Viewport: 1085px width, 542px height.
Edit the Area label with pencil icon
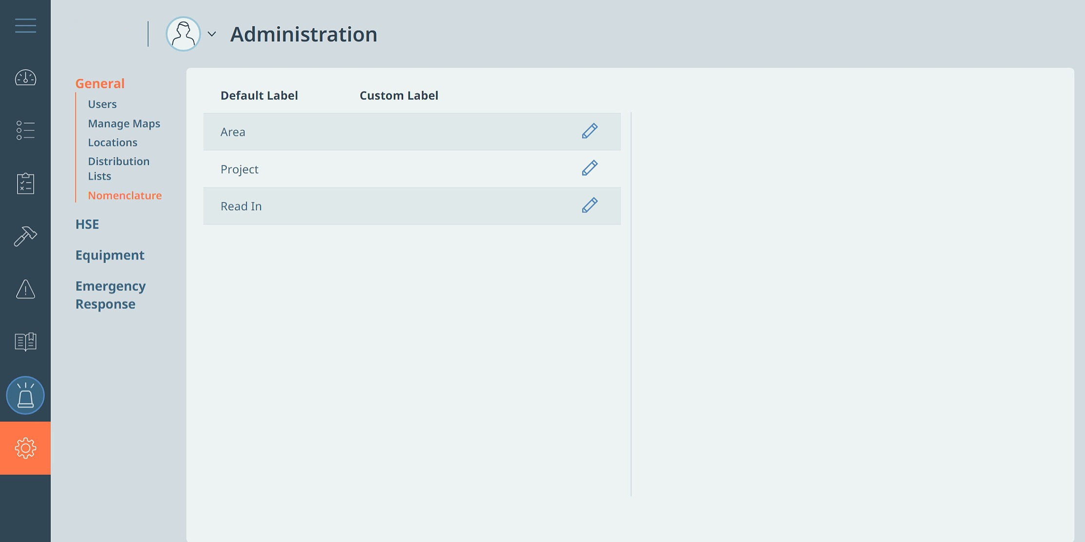[x=590, y=131]
